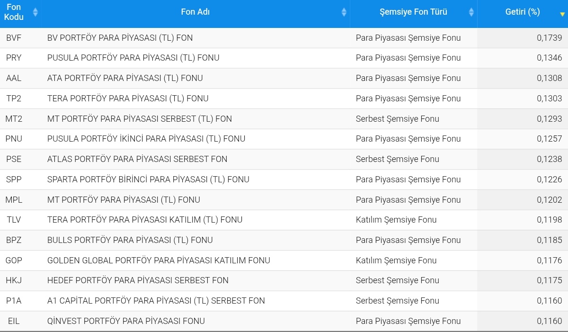
Task: Open MT PORTFÖY PARA PİYASASI SERBEST (TL) FON
Action: (140, 119)
